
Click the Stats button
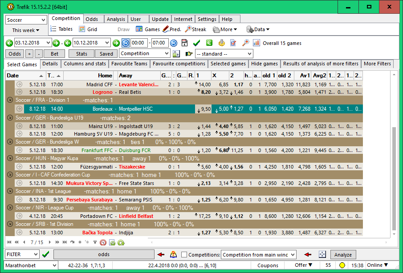point(81,54)
